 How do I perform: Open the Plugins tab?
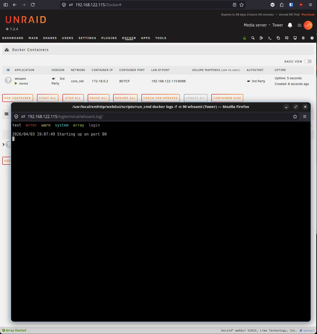(109, 38)
